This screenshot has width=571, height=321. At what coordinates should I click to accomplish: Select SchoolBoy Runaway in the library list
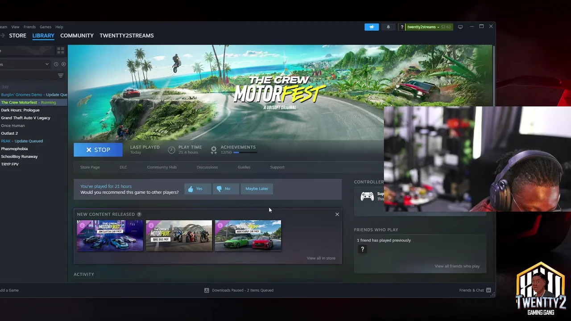pos(33,156)
